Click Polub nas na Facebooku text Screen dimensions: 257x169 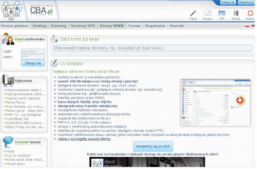pyautogui.click(x=153, y=154)
